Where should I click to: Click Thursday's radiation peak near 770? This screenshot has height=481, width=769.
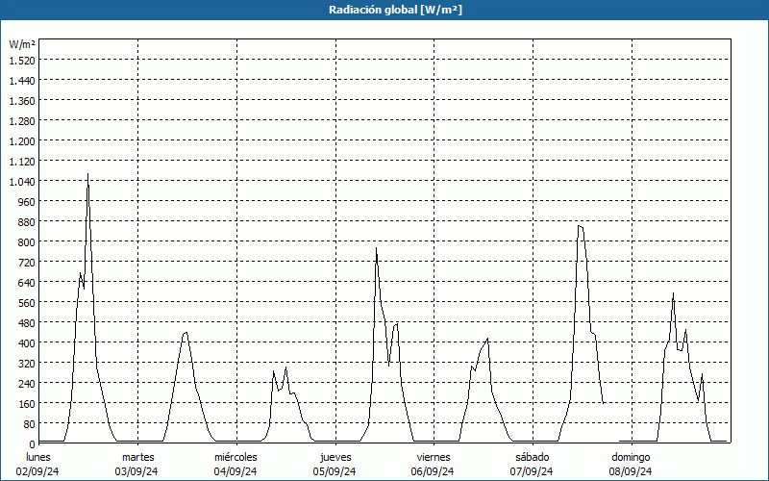click(x=376, y=249)
